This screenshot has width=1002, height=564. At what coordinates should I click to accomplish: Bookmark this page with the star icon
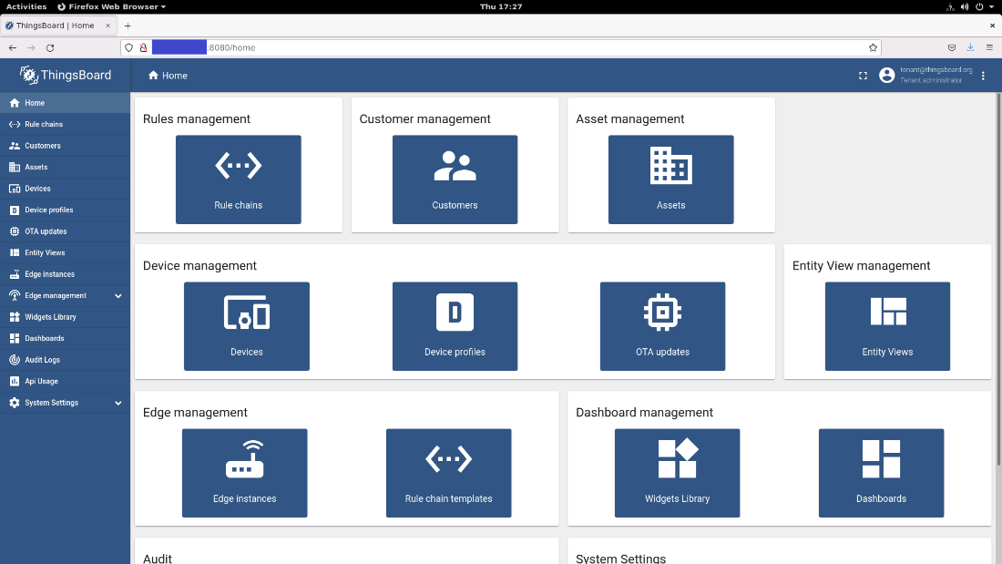(x=873, y=47)
